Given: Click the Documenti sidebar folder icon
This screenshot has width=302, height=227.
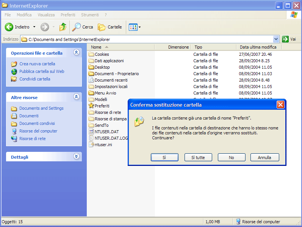Looking at the screenshot, I should pos(14,116).
